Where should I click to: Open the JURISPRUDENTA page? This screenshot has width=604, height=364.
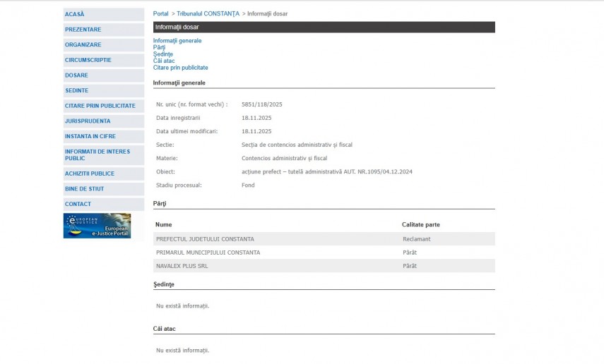(x=88, y=121)
